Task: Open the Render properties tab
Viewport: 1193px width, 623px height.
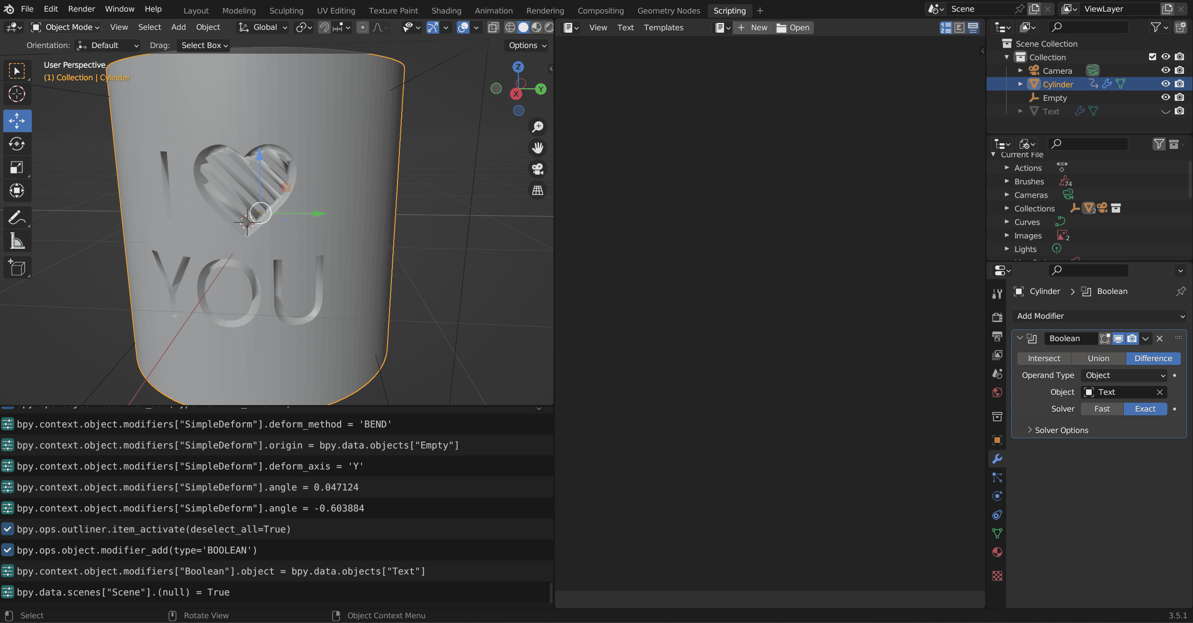Action: 997,317
